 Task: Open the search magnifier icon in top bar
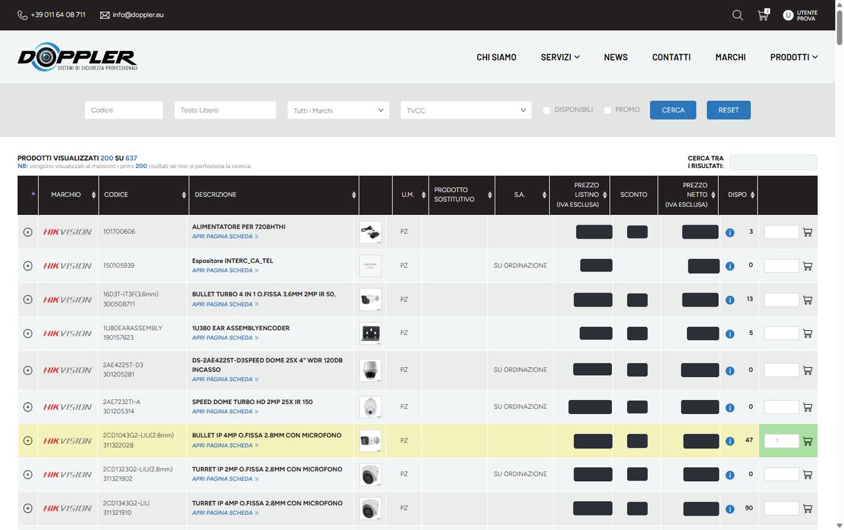coord(738,15)
